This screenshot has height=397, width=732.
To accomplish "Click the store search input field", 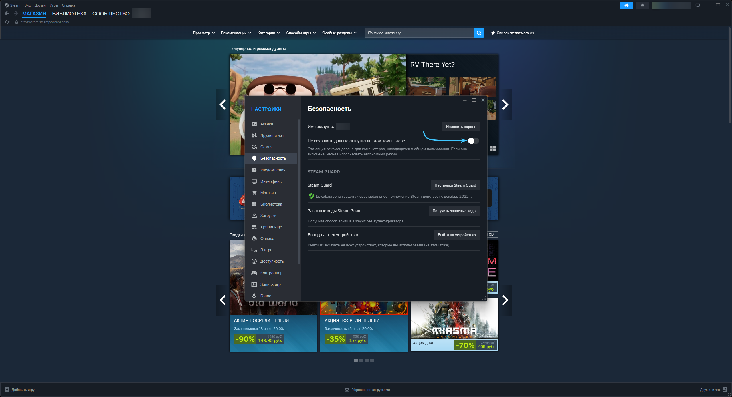I will pyautogui.click(x=419, y=33).
